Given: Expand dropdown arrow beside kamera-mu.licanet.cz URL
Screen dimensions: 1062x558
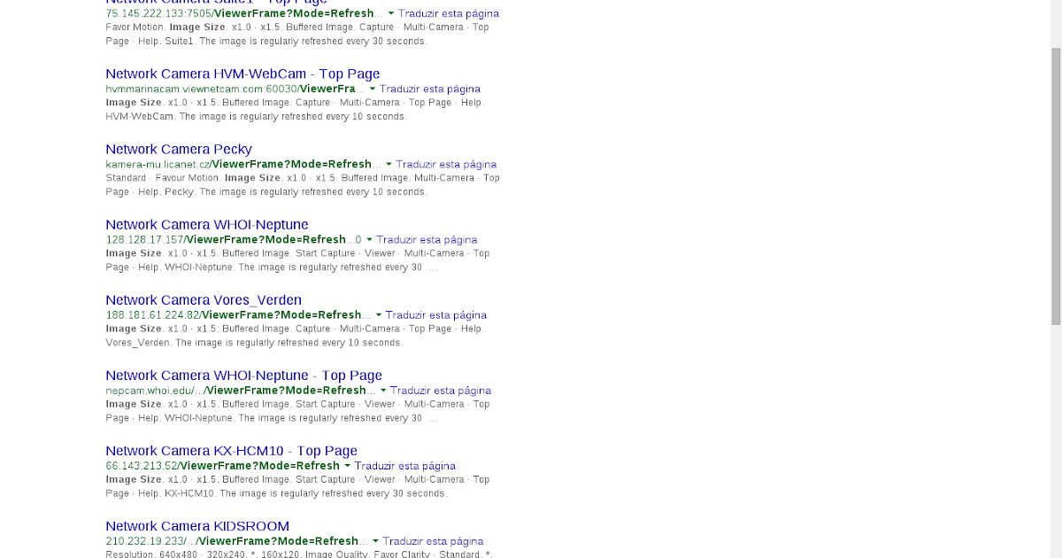Looking at the screenshot, I should pos(389,165).
